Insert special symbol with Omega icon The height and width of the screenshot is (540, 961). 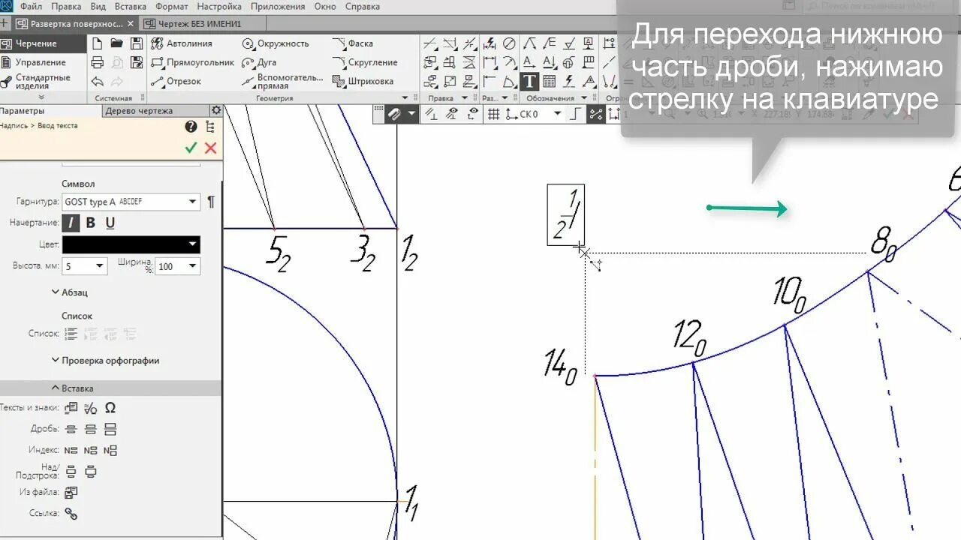click(x=110, y=408)
